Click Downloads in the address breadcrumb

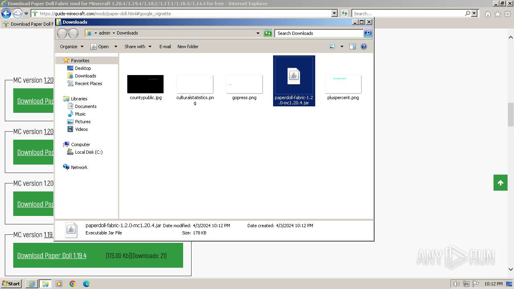[127, 33]
